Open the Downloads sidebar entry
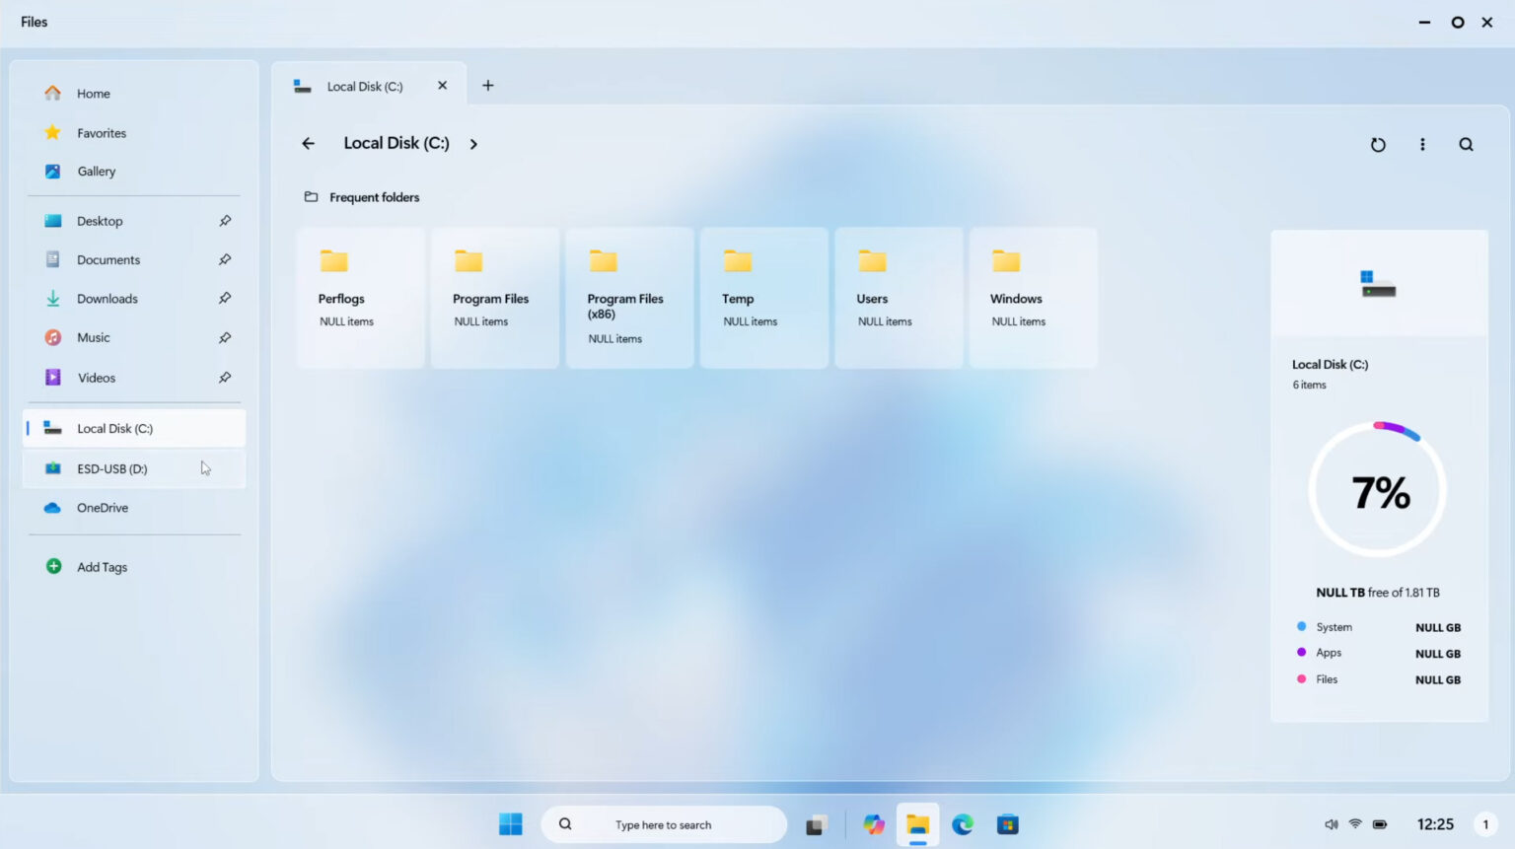 (107, 298)
